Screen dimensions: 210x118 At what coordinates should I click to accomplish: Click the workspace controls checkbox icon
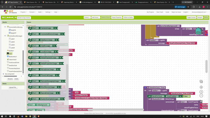[201, 81]
